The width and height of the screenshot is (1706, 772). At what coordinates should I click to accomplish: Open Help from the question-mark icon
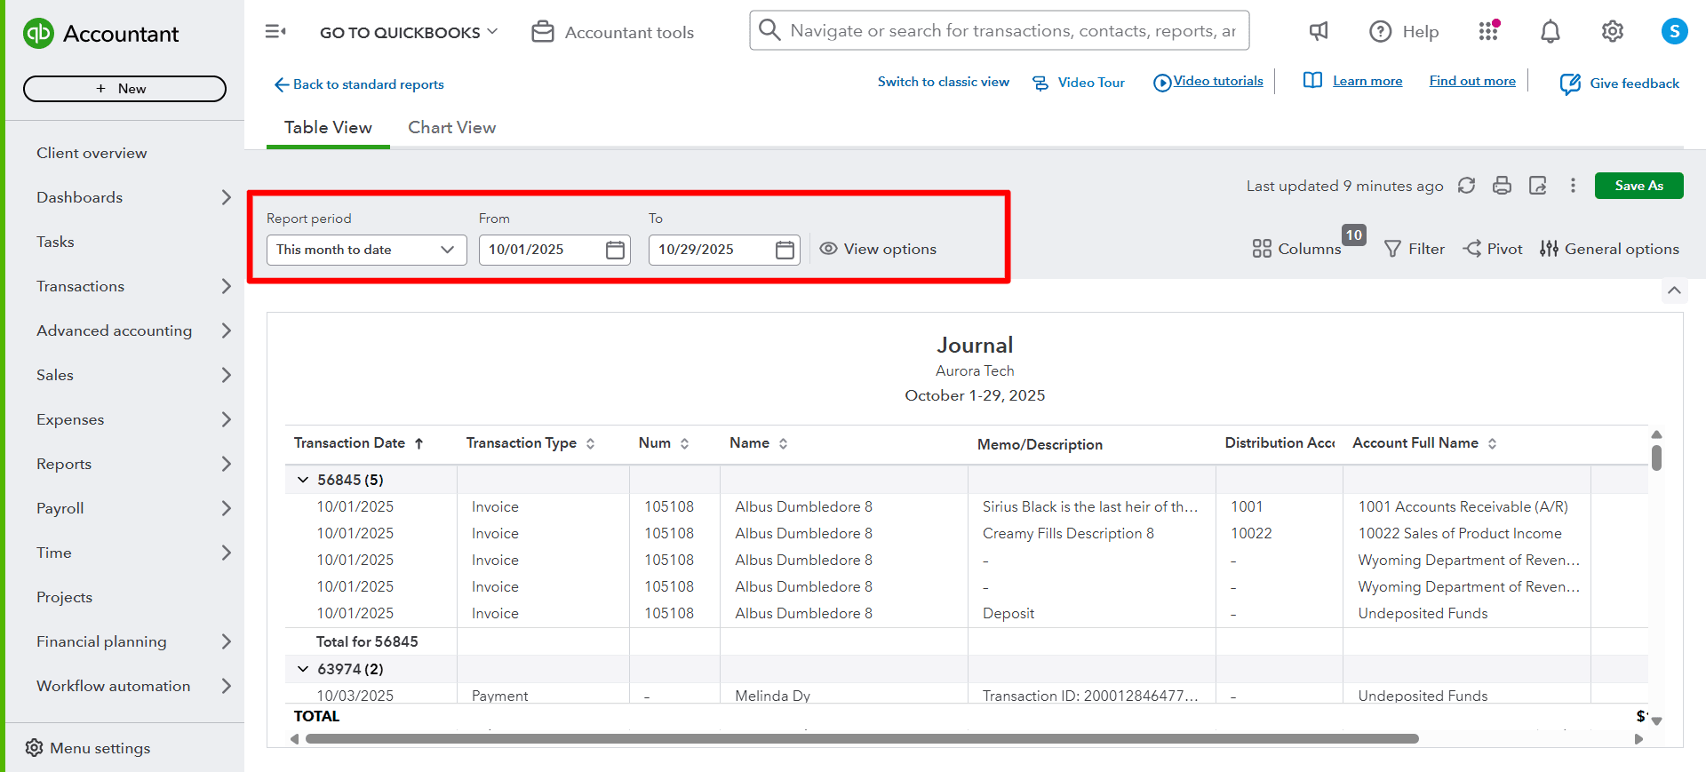point(1403,32)
